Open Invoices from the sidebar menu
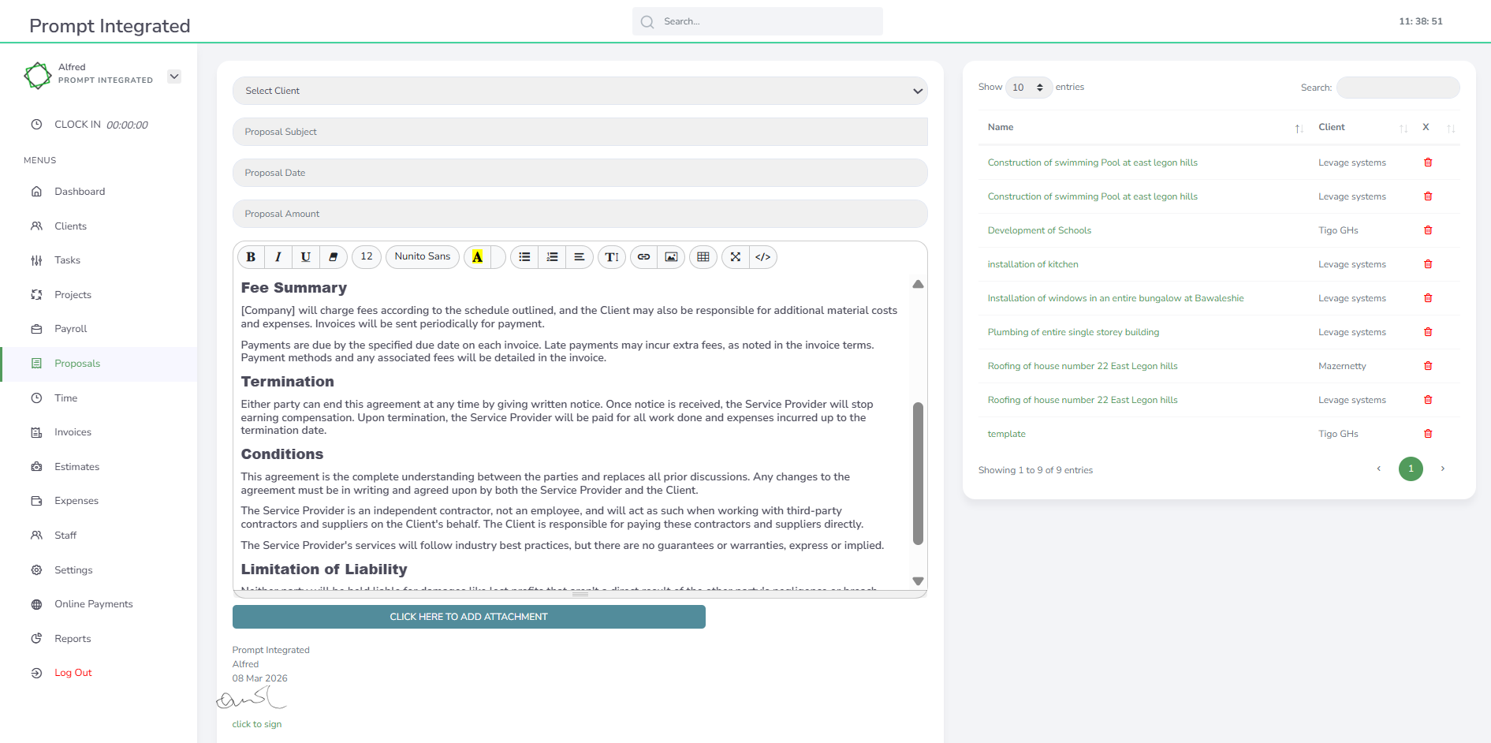This screenshot has width=1491, height=743. point(73,432)
